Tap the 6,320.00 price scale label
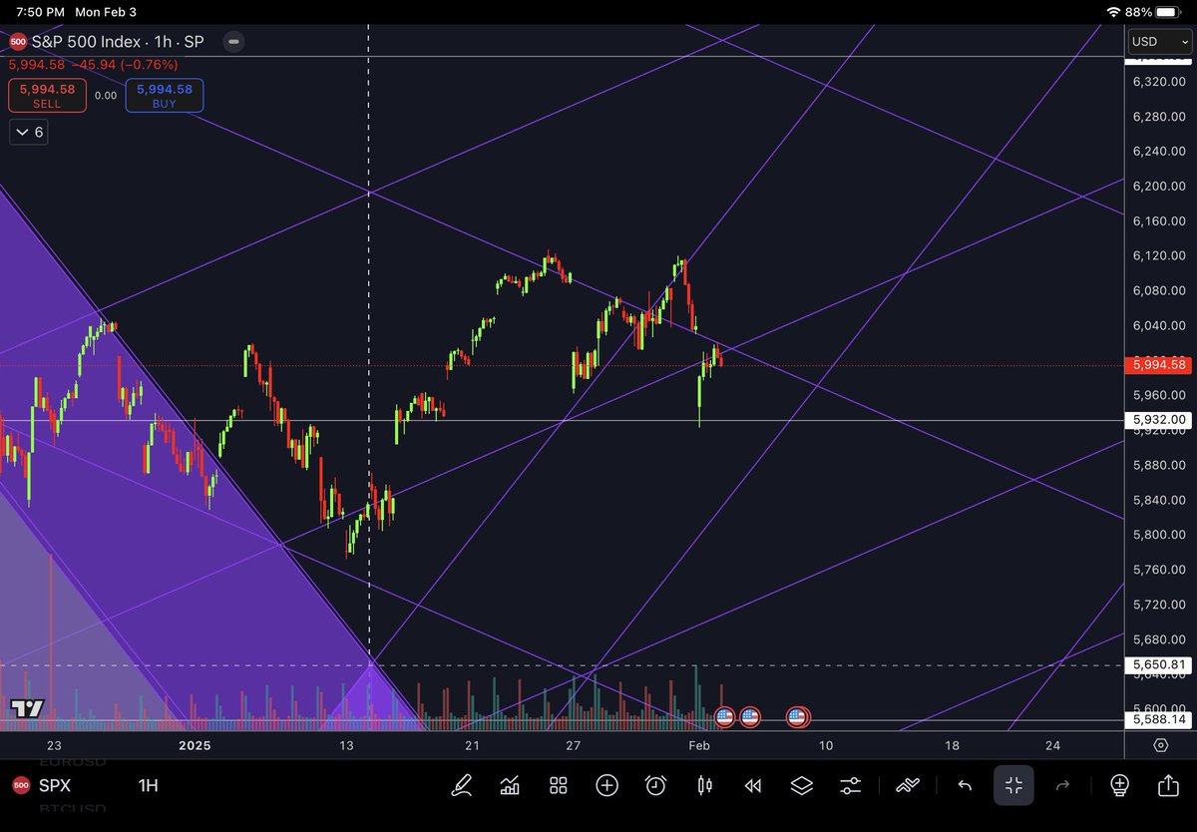 pos(1158,81)
